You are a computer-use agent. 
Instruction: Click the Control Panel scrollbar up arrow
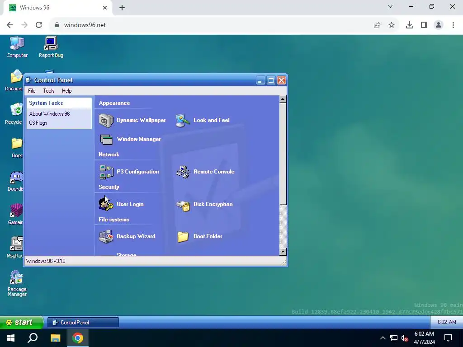coord(283,99)
